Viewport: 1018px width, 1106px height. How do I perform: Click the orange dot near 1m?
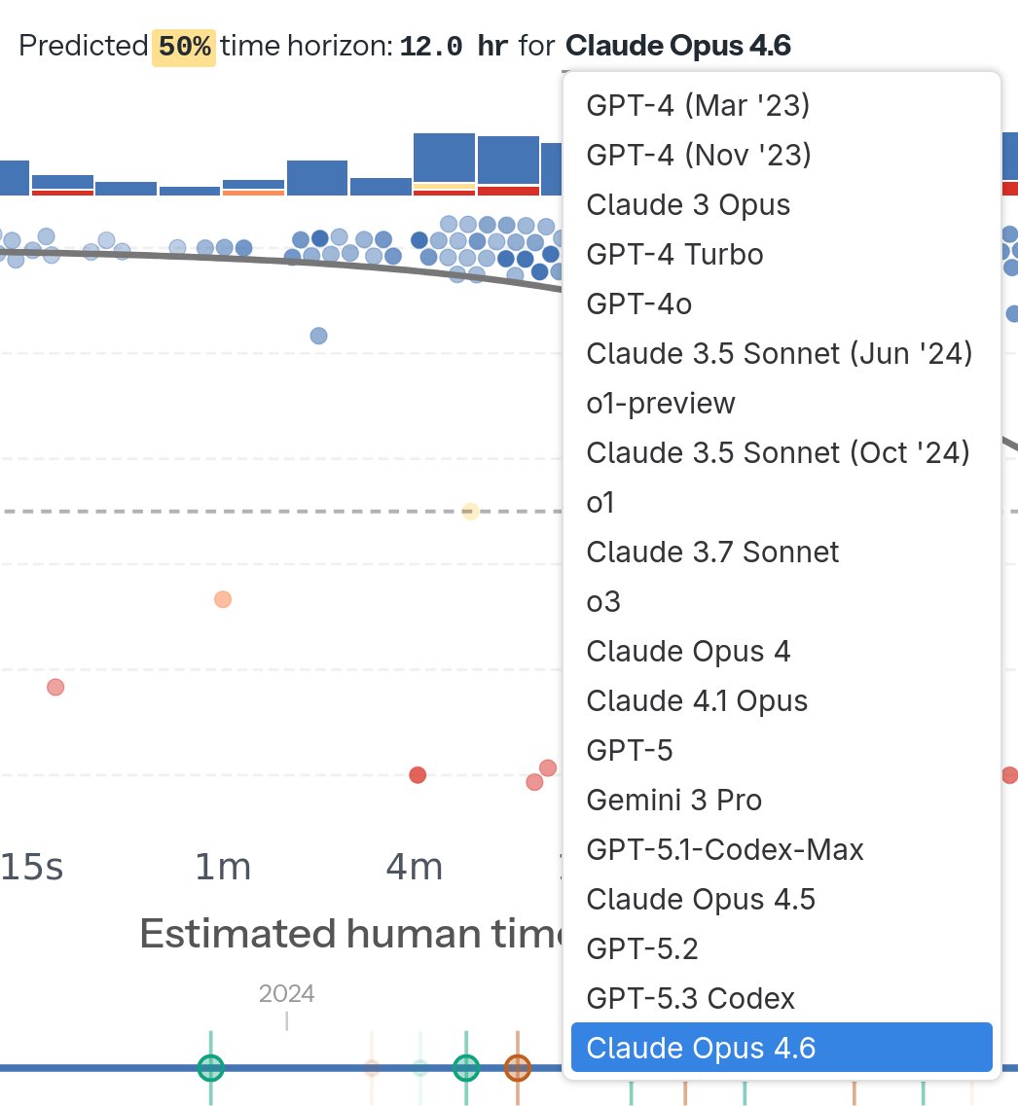click(x=223, y=599)
